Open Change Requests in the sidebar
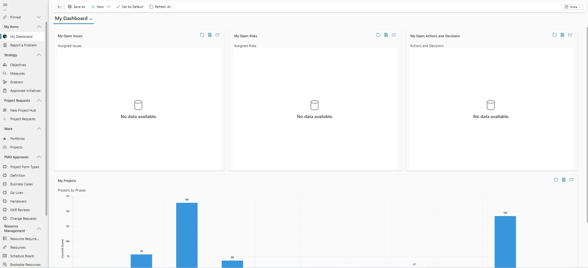Image resolution: width=588 pixels, height=268 pixels. tap(22, 219)
